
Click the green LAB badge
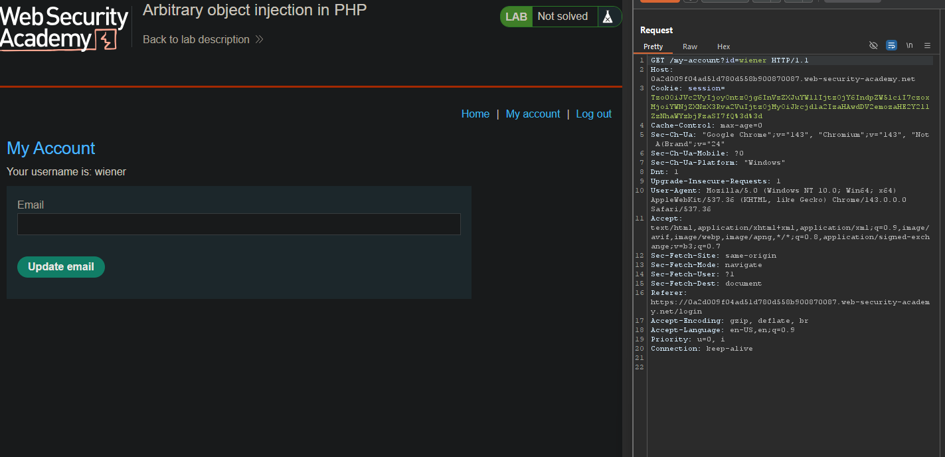[x=516, y=17]
